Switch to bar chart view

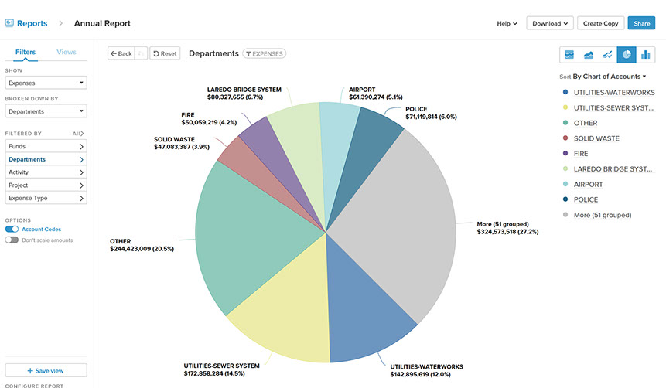click(646, 54)
